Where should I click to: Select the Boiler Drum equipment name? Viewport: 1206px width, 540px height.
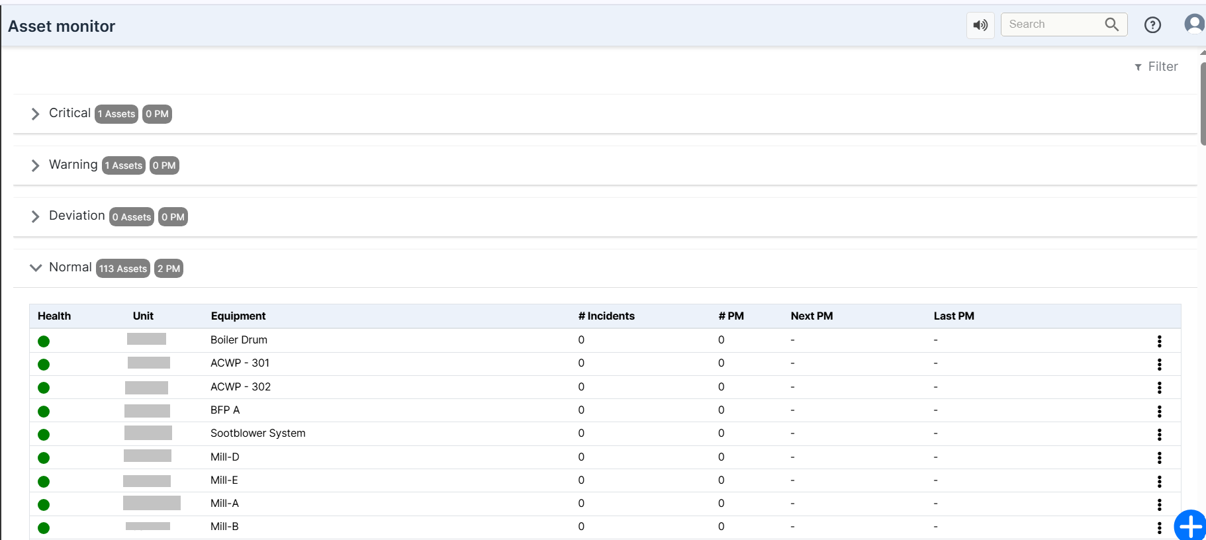click(239, 340)
